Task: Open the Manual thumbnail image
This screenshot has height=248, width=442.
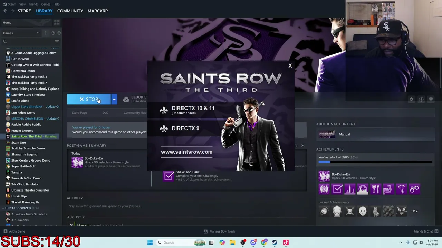Action: (327, 134)
